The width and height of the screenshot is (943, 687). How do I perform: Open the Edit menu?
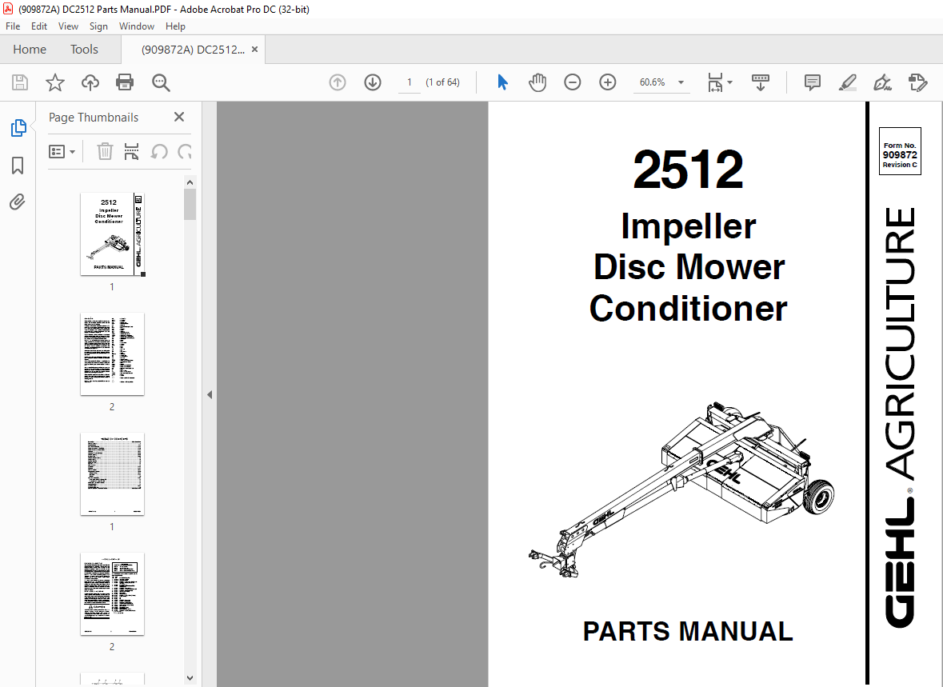tap(39, 26)
